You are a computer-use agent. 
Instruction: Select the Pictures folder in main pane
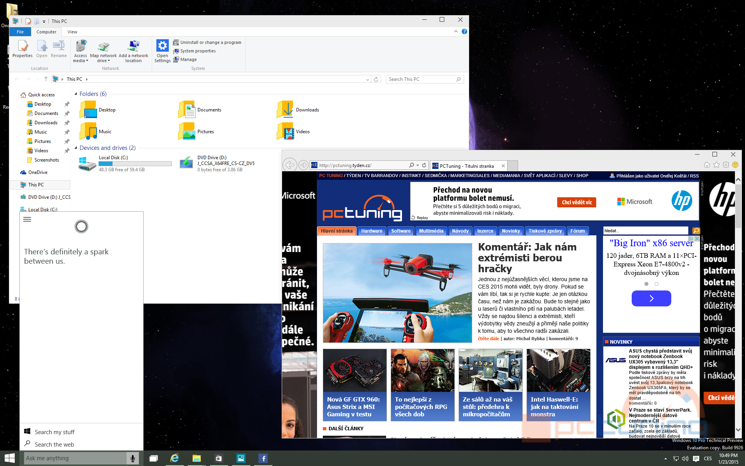click(x=196, y=132)
